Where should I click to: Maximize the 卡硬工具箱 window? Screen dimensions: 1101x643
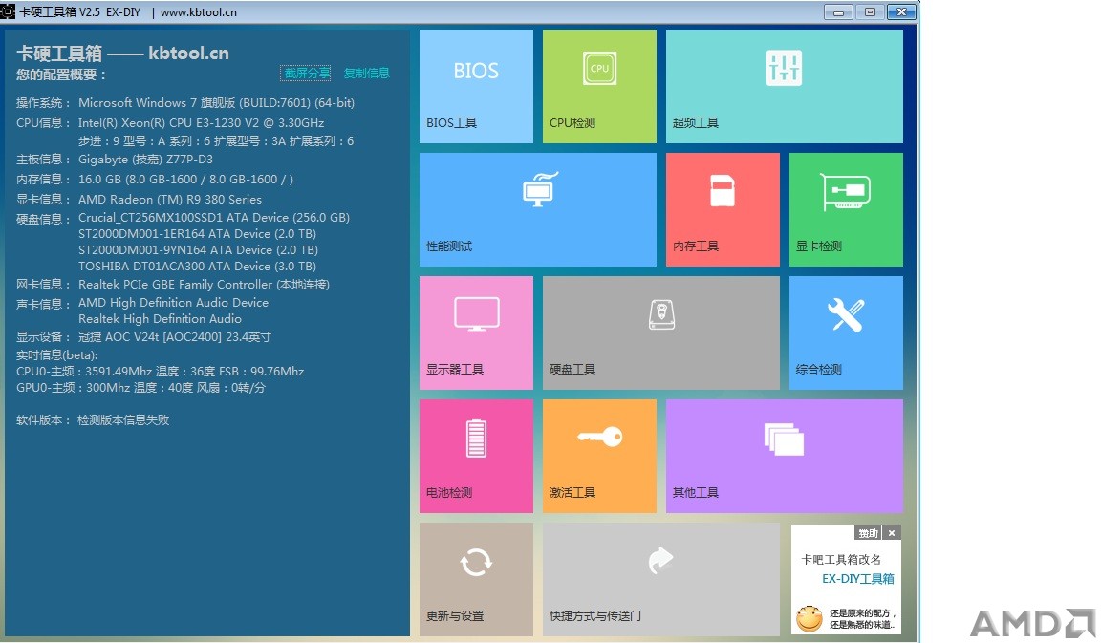point(870,11)
